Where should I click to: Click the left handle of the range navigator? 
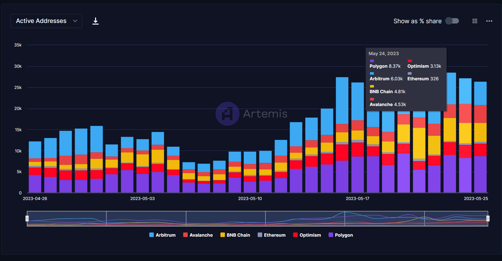[x=27, y=218]
